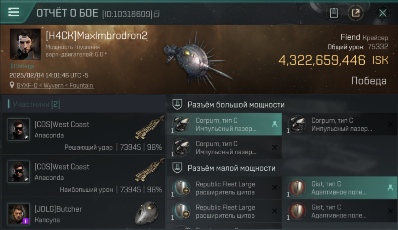Select West Coast final blow entry
398x230 pixels.
(83, 133)
